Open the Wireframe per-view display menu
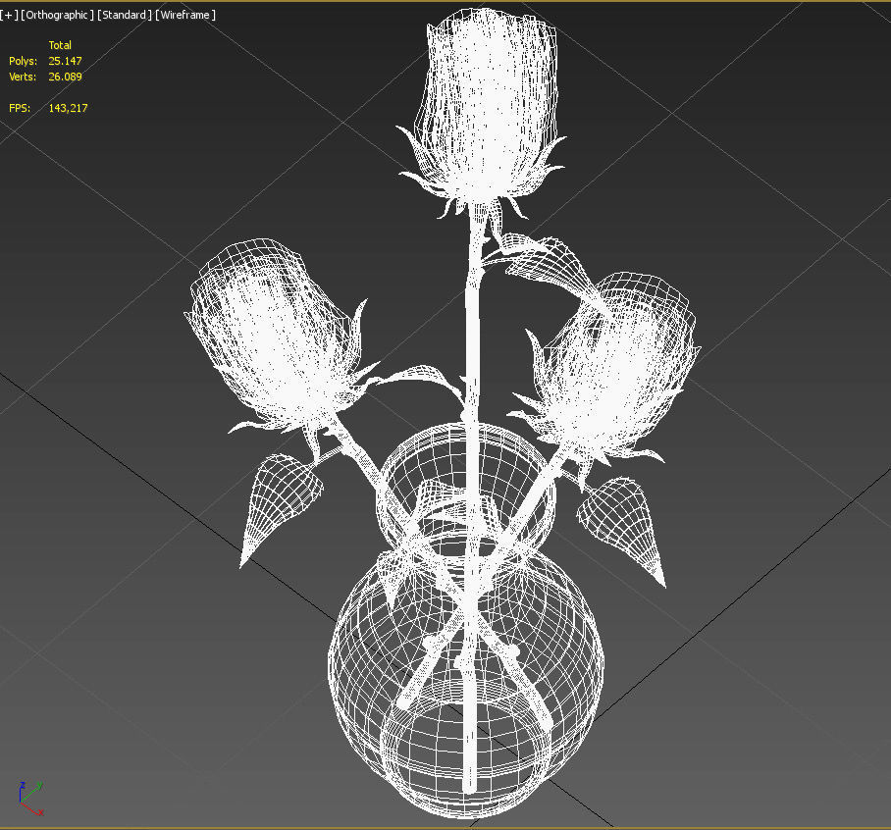The height and width of the screenshot is (830, 891). (185, 15)
